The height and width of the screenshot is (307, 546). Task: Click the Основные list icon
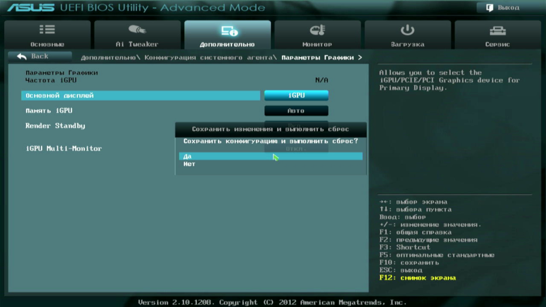(47, 30)
